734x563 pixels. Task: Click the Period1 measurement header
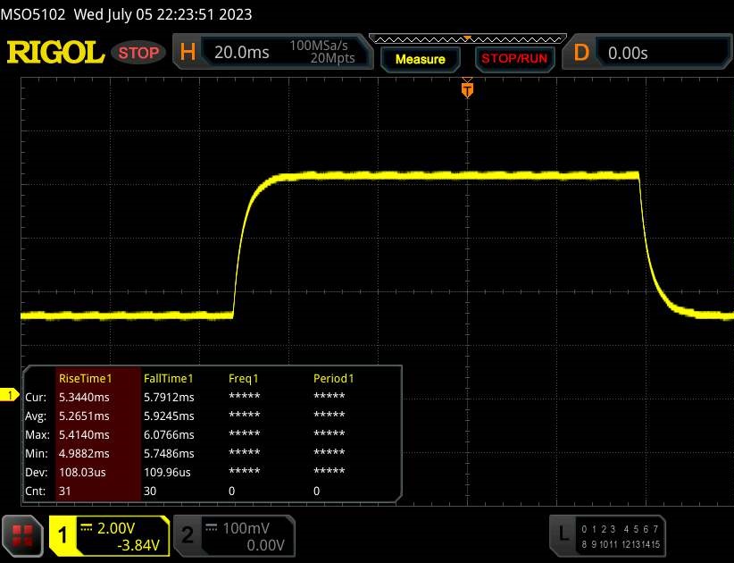pyautogui.click(x=333, y=379)
